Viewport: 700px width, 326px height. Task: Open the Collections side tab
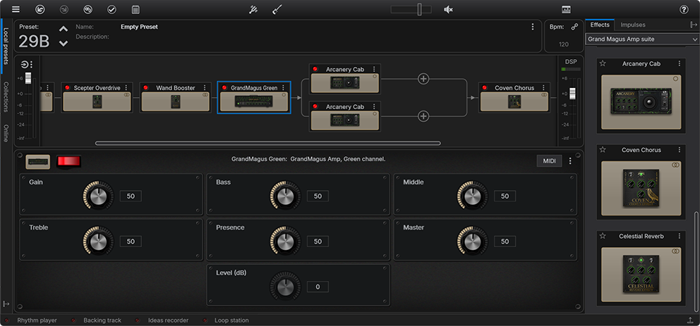click(6, 96)
